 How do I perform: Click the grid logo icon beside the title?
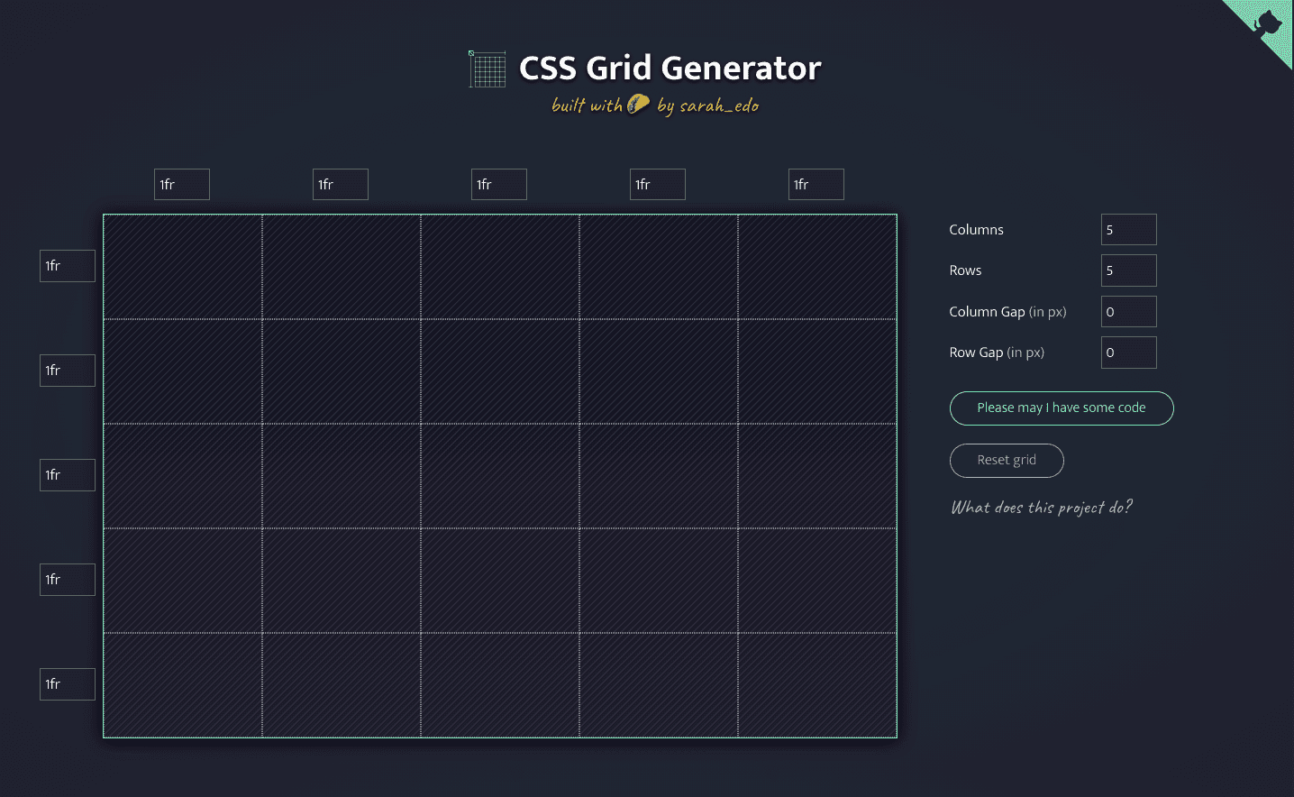[488, 69]
